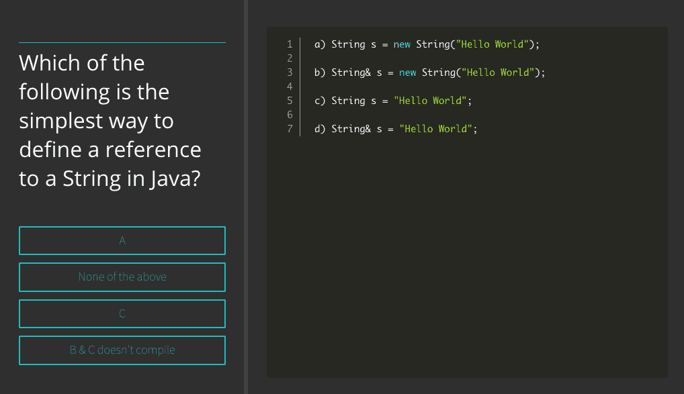
Task: Click the "a)" label in the code
Action: click(x=320, y=44)
